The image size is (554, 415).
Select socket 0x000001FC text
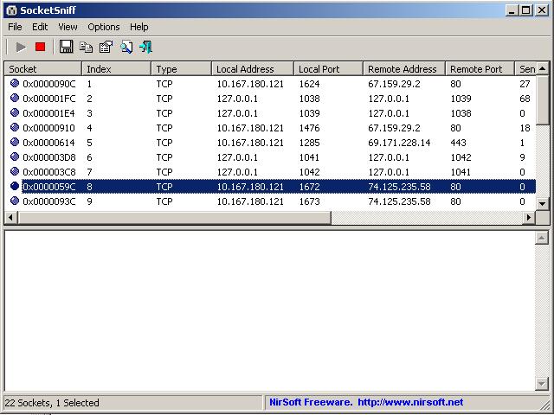click(49, 99)
